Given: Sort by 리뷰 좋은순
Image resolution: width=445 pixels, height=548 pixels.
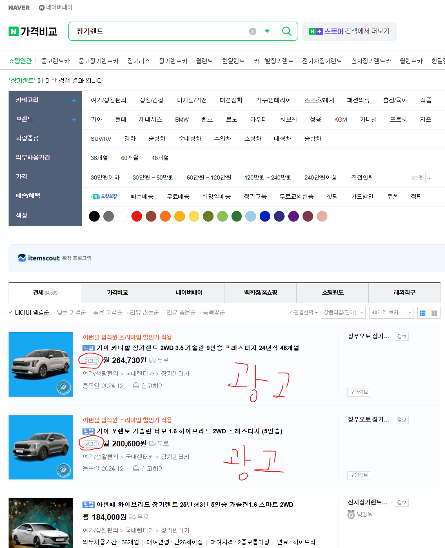Looking at the screenshot, I should [181, 313].
